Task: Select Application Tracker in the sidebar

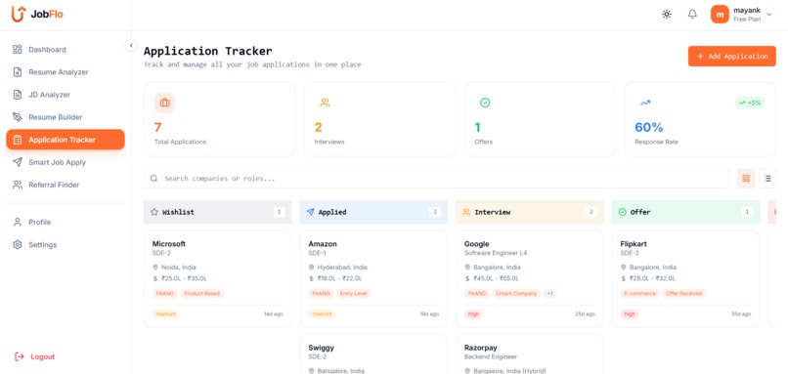Action: (x=66, y=140)
